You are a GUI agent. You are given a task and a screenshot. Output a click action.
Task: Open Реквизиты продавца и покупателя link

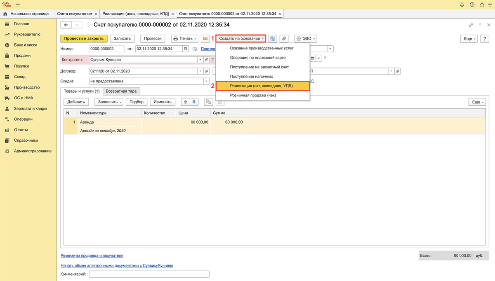coord(92,255)
